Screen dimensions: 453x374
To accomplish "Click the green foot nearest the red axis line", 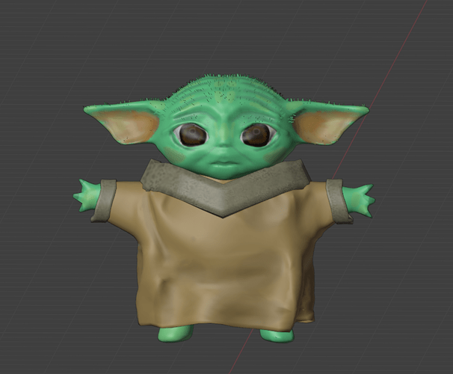I will click(277, 335).
